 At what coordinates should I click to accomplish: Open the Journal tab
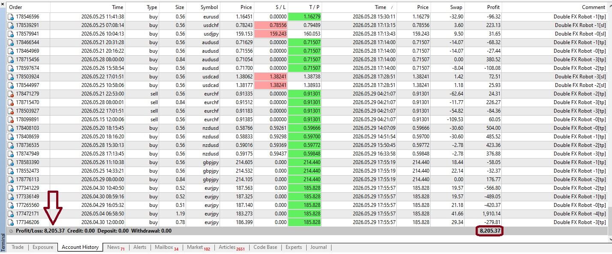coord(319,247)
